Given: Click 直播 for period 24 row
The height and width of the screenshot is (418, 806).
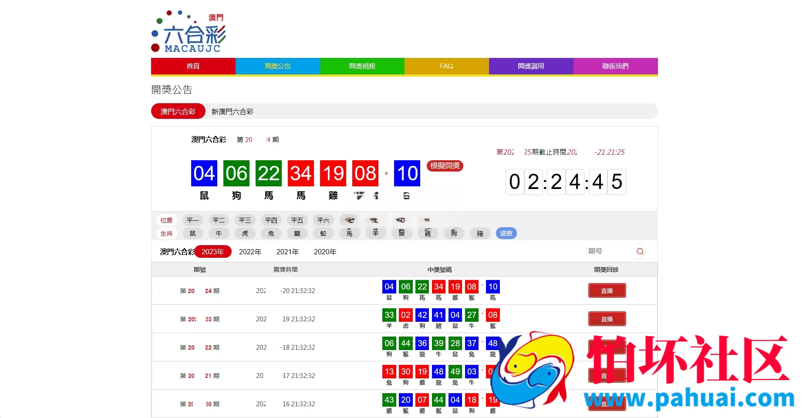Looking at the screenshot, I should tap(607, 290).
